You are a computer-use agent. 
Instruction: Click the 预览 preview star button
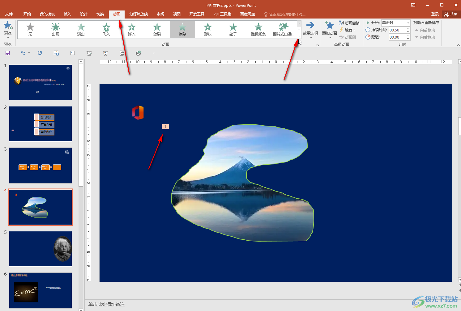8,30
